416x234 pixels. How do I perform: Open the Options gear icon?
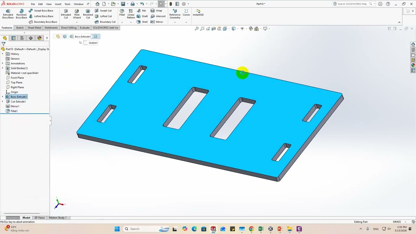[x=184, y=4]
